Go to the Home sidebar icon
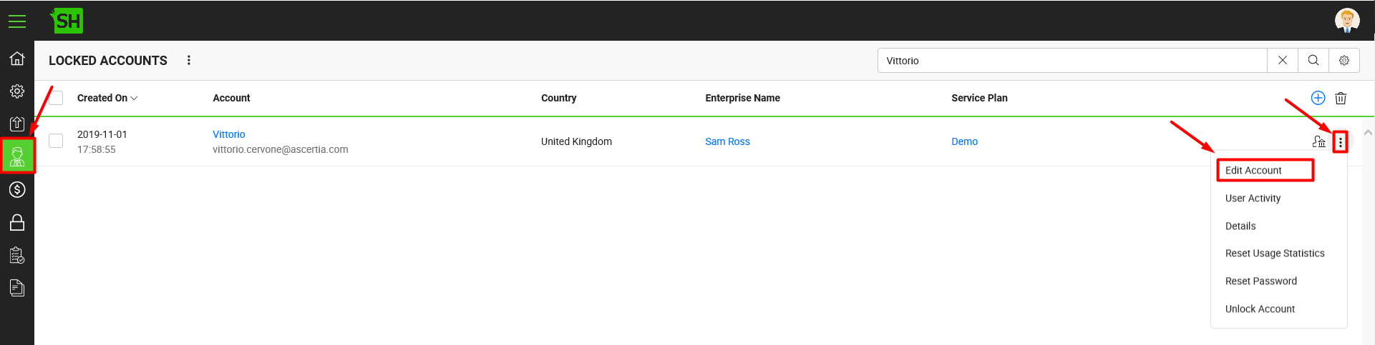The image size is (1375, 345). click(17, 59)
